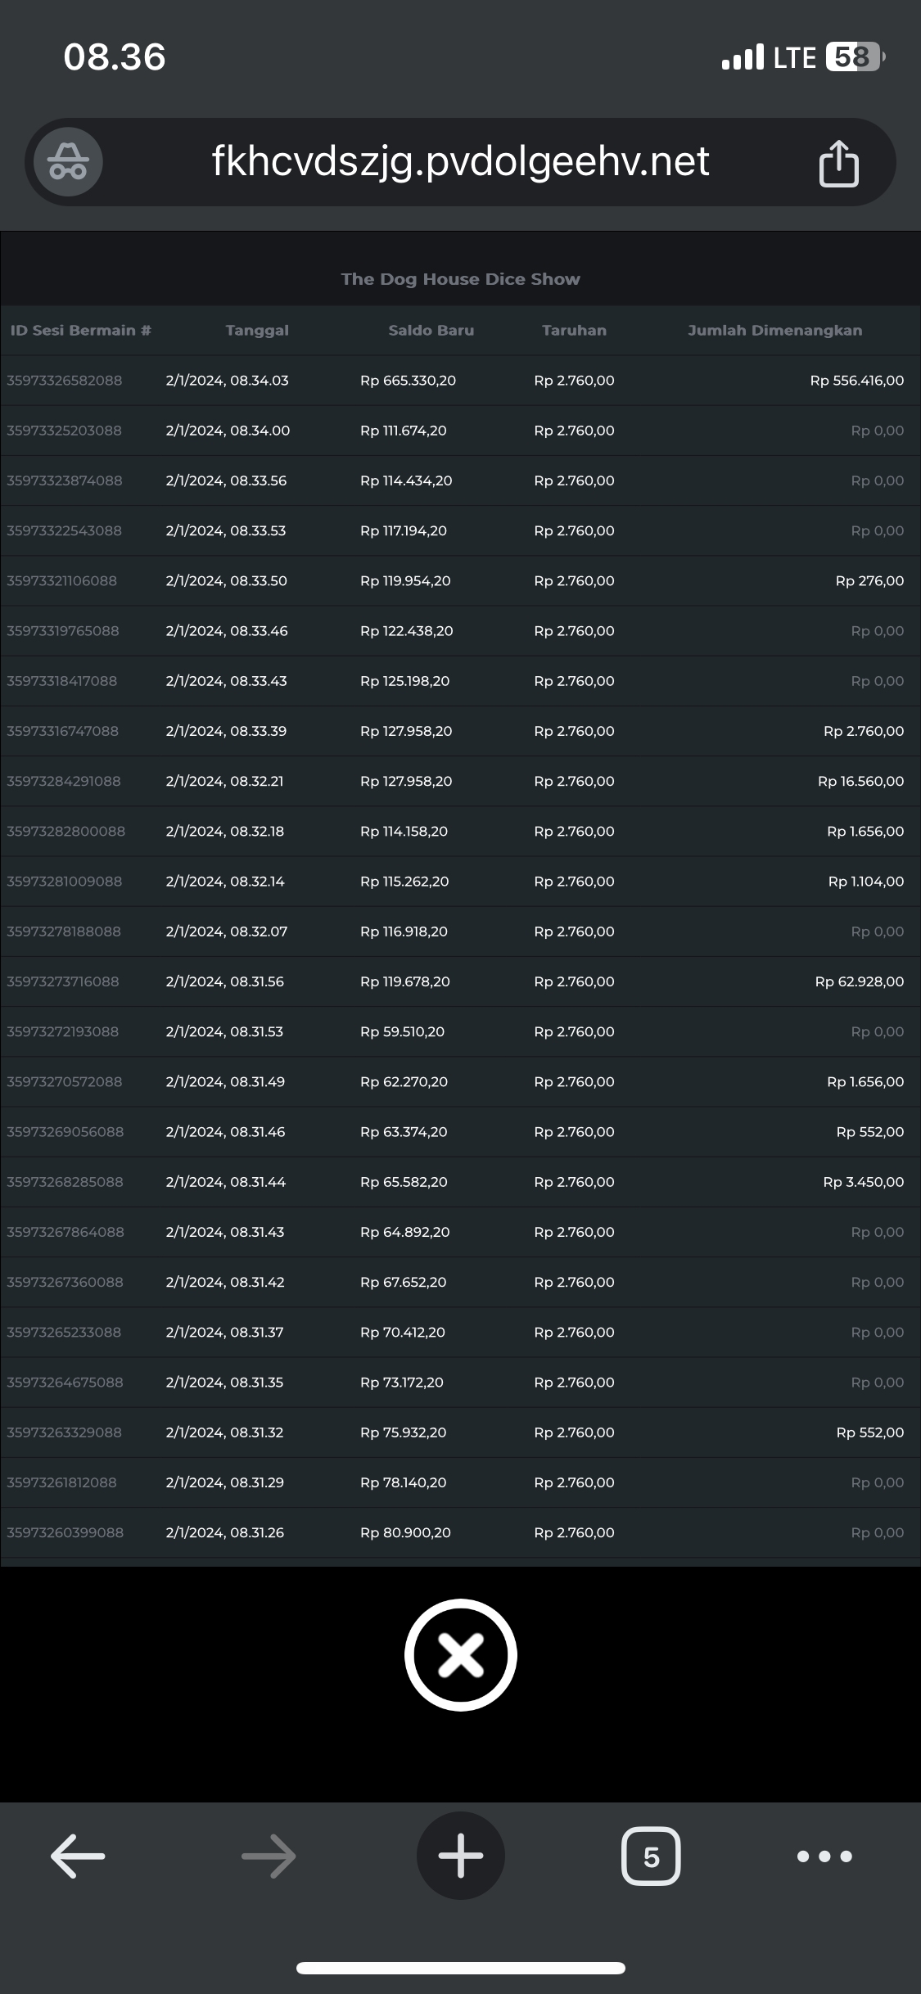Tap the iOS home indicator bar

tap(460, 1968)
